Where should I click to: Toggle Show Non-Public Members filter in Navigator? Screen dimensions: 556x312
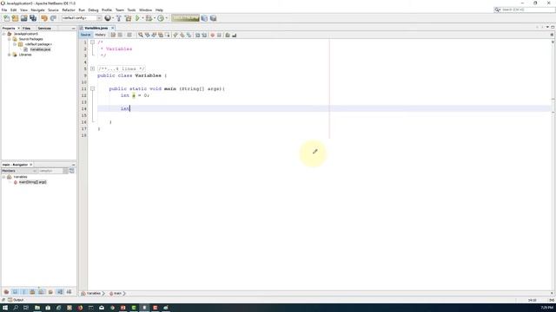(x=33, y=292)
